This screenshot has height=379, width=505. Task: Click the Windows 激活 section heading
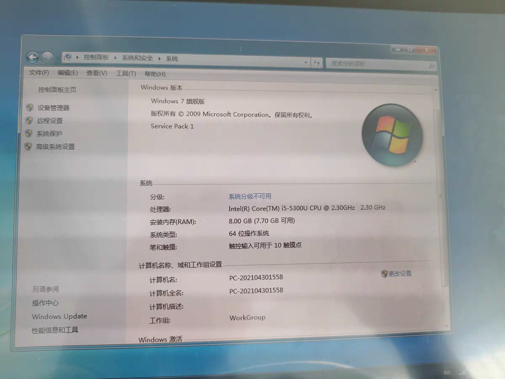click(160, 339)
